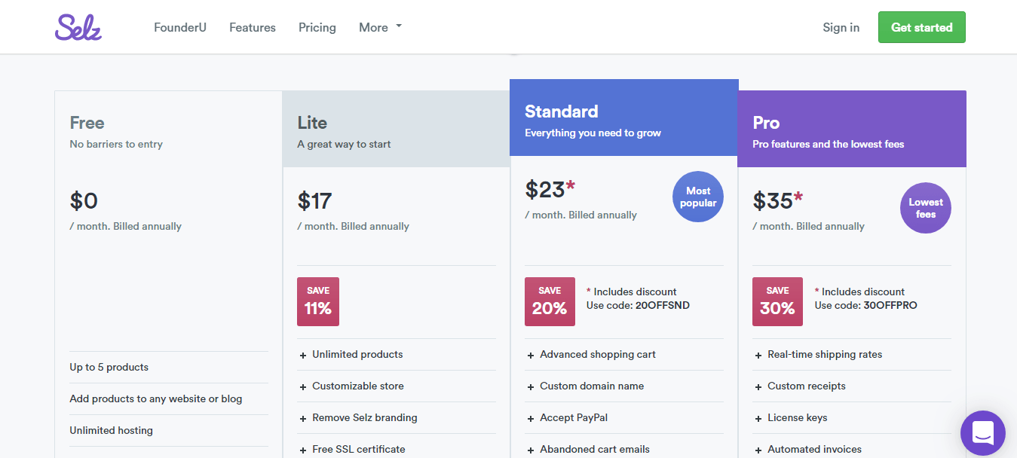Click the Most popular badge
Image resolution: width=1017 pixels, height=458 pixels.
tap(697, 197)
